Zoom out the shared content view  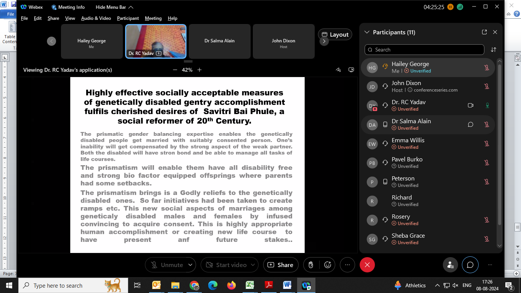point(175,70)
